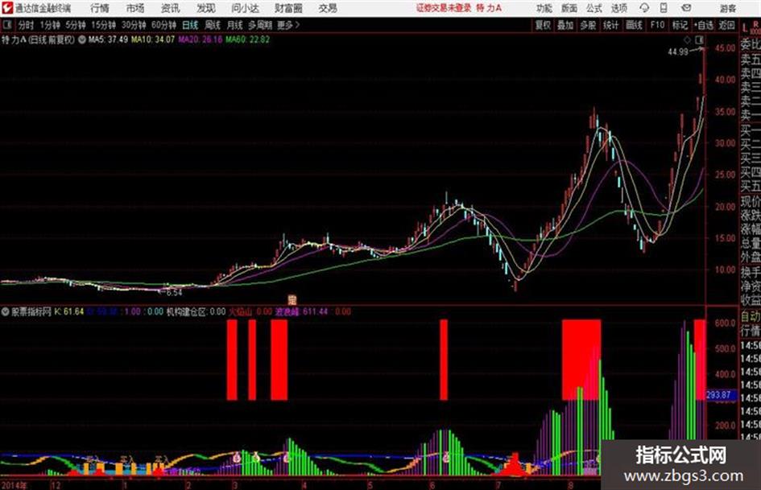Switch to 1分钟 period
Screen dimensions: 761x490
click(x=50, y=25)
